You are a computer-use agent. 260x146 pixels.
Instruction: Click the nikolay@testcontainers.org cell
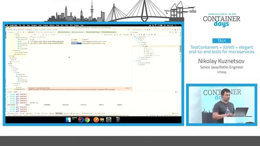point(94,41)
